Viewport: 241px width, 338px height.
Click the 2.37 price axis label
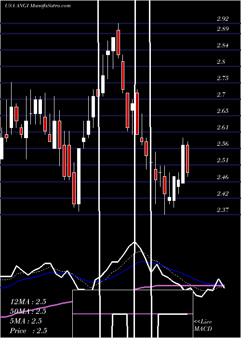tap(223, 210)
